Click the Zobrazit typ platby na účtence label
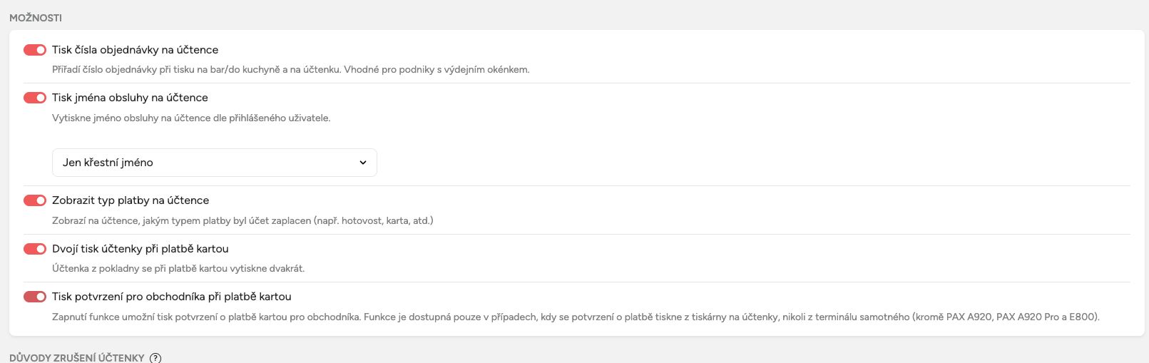This screenshot has height=363, width=1149. [131, 200]
